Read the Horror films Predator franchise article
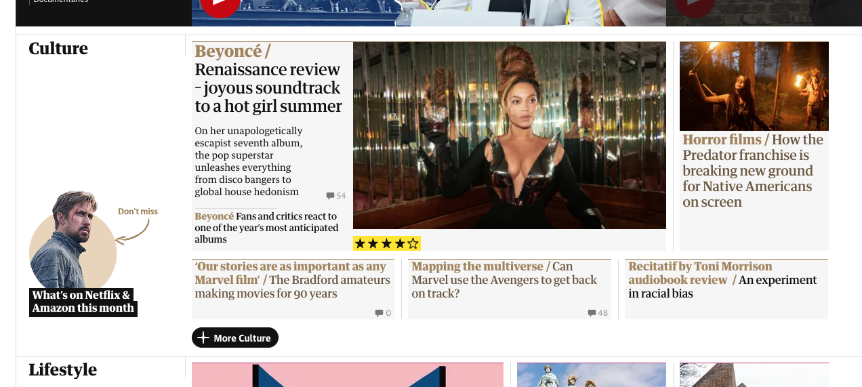The image size is (862, 387). (753, 171)
